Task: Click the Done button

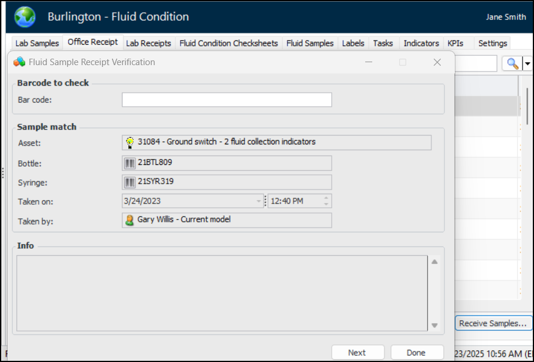Action: [x=417, y=353]
